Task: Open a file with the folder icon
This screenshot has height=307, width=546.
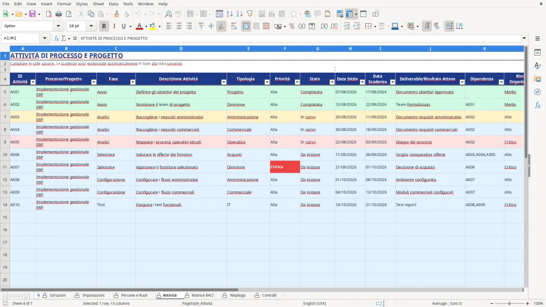Action: 19,14
